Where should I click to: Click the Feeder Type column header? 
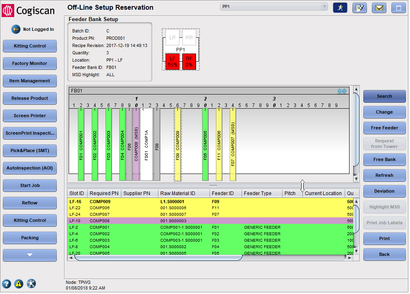pyautogui.click(x=262, y=193)
